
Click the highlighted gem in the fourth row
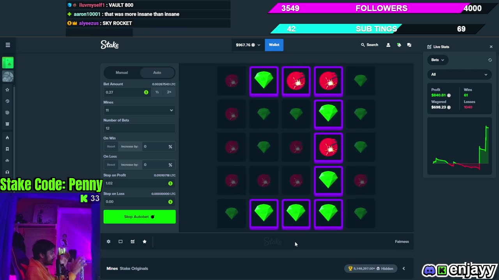[x=328, y=180]
